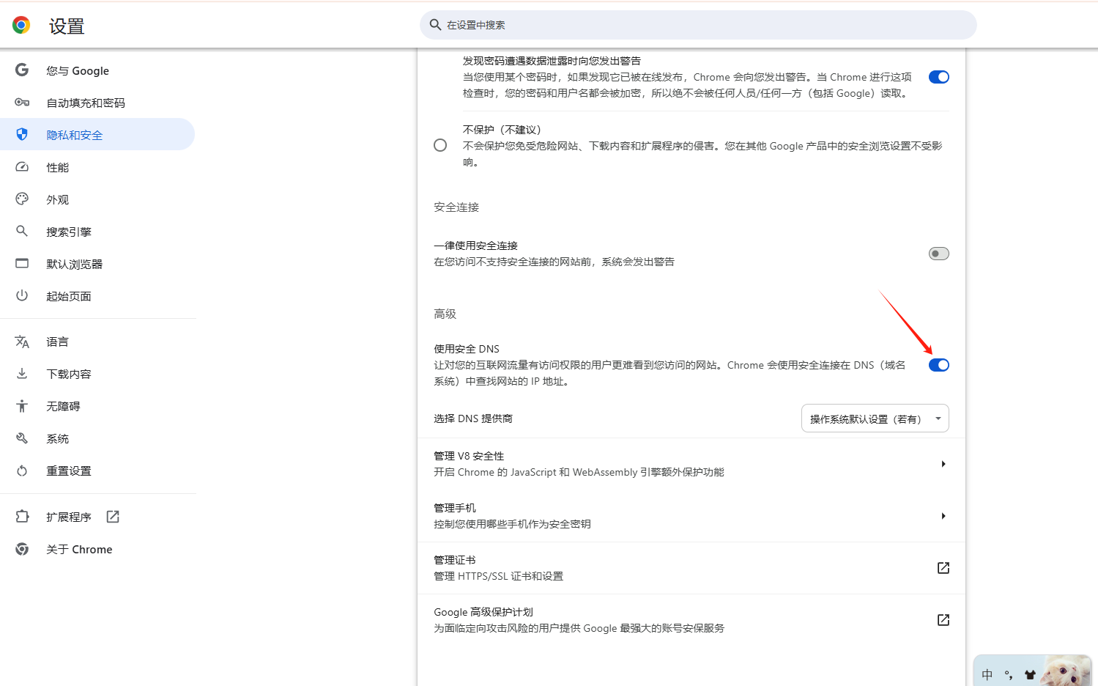Click the browser window icon for 默认浏览器

[22, 264]
